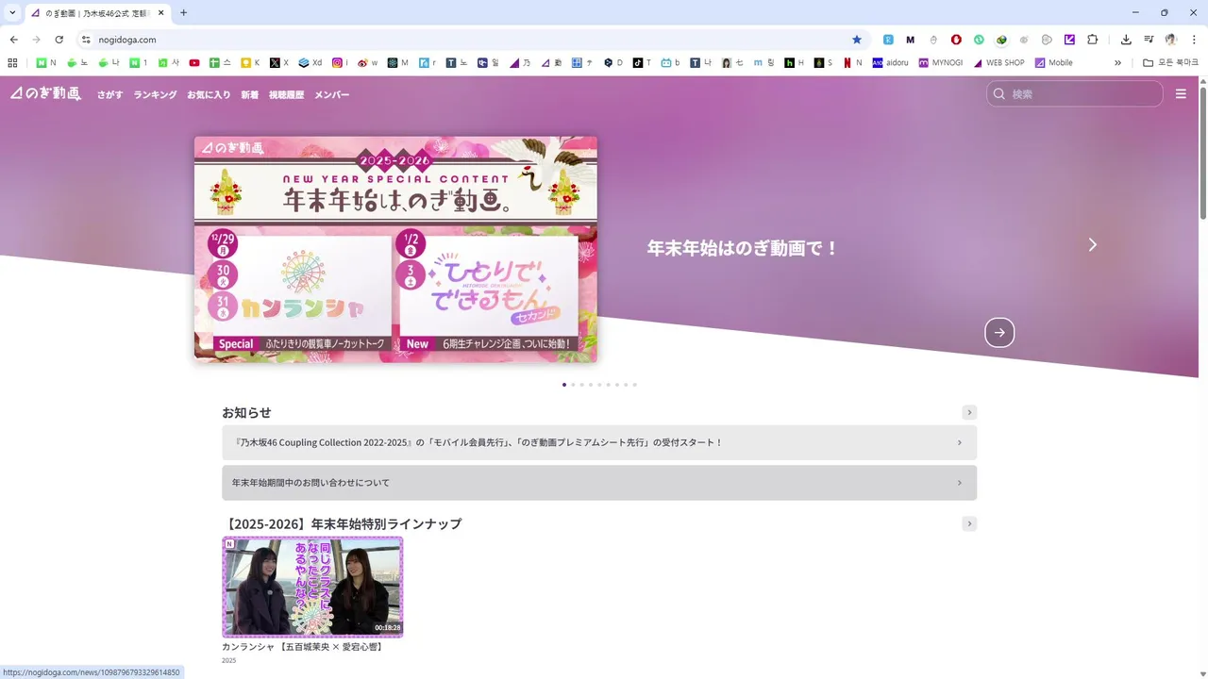Click the bold M extension icon

coord(911,40)
